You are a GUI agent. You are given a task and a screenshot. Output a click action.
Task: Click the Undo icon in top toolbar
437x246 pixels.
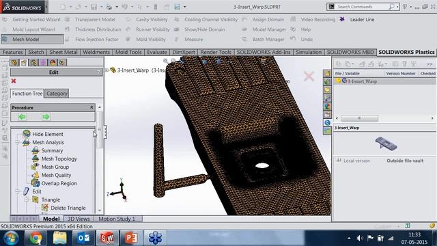click(124, 7)
